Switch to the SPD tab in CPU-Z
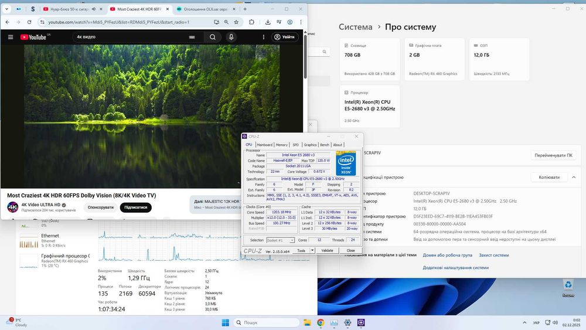The width and height of the screenshot is (586, 330). [295, 145]
